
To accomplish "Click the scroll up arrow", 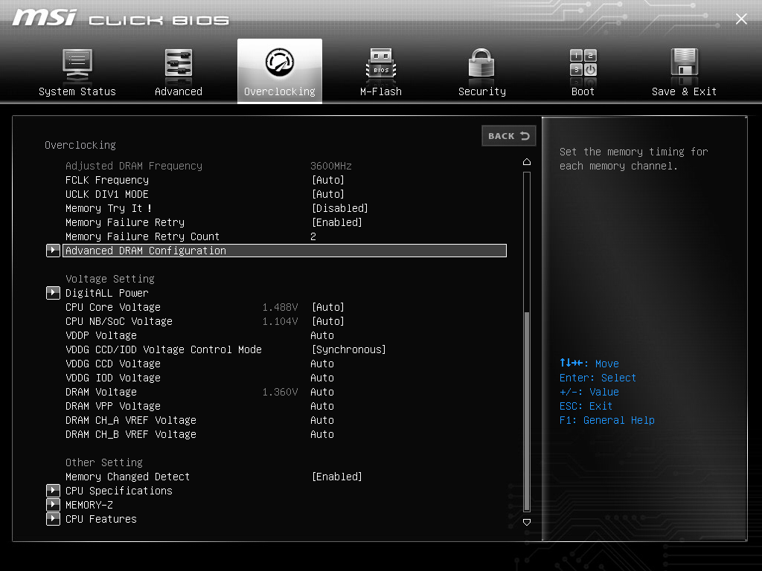I will pyautogui.click(x=527, y=161).
